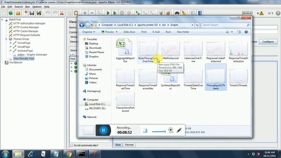Open the Organize dropdown

tap(89, 32)
